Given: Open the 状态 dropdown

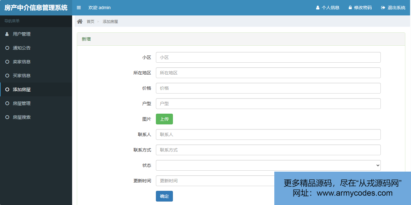Looking at the screenshot, I should [268, 165].
